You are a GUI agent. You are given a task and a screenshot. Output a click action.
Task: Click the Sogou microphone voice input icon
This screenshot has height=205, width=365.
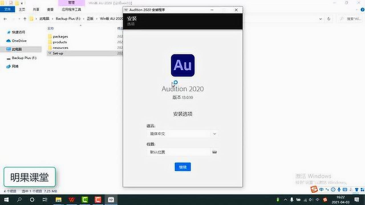pos(339,190)
